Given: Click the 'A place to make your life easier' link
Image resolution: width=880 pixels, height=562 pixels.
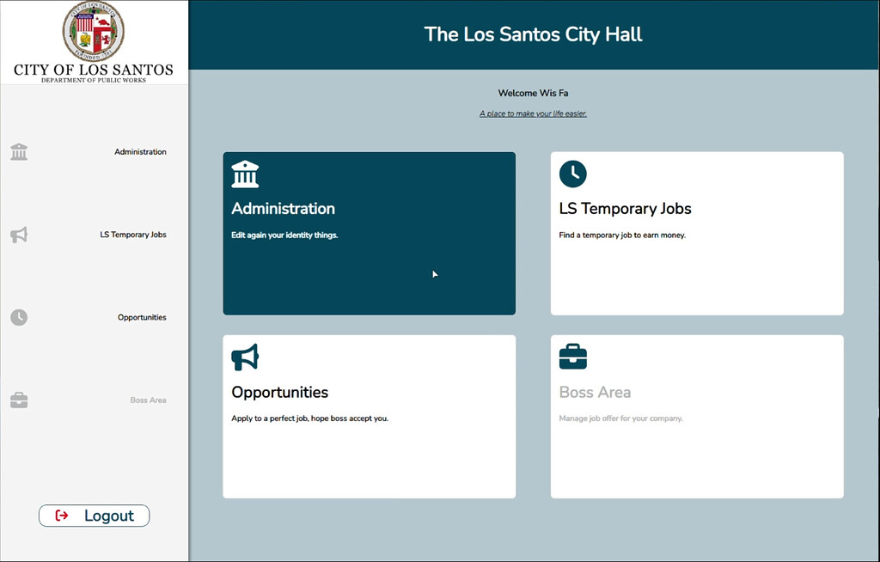Looking at the screenshot, I should tap(533, 113).
